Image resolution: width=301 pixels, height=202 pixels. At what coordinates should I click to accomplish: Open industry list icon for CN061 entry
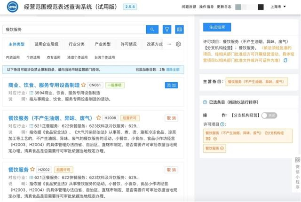(x=32, y=93)
